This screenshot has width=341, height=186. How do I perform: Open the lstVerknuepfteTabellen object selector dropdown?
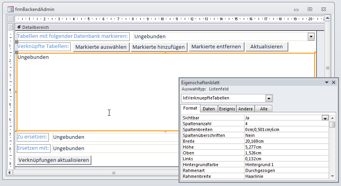click(x=269, y=98)
